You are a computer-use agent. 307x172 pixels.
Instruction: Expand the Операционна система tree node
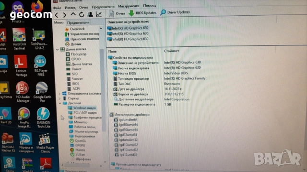59,94
